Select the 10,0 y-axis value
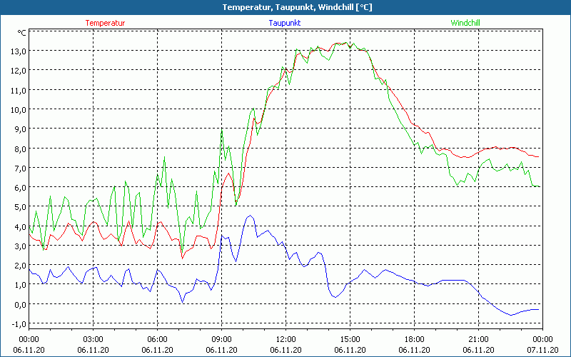Viewport: 571px width, 357px height. [19, 110]
